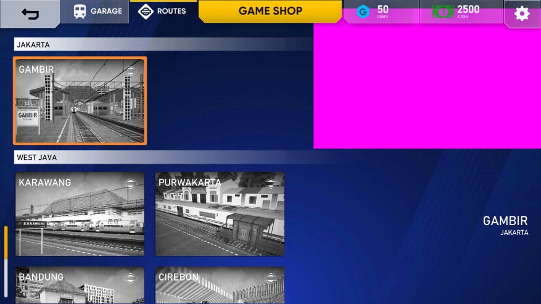Screen dimensions: 541x304
Task: Click the JAKARTA region header
Action: (x=163, y=45)
